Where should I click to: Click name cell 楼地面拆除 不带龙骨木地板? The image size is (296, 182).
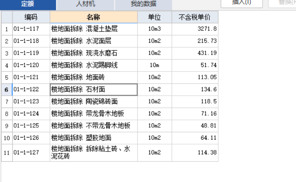point(94,126)
